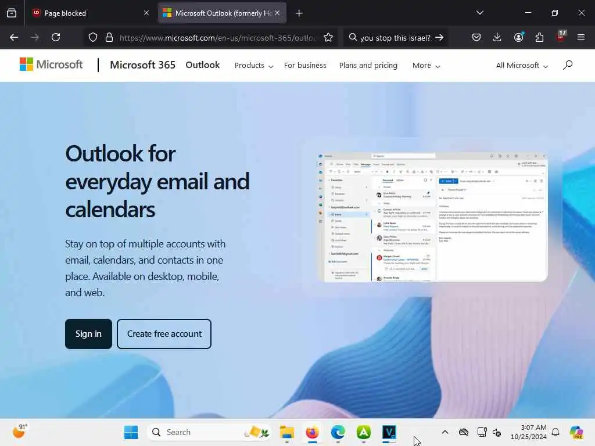
Task: Close the Page blocked tab
Action: 146,13
